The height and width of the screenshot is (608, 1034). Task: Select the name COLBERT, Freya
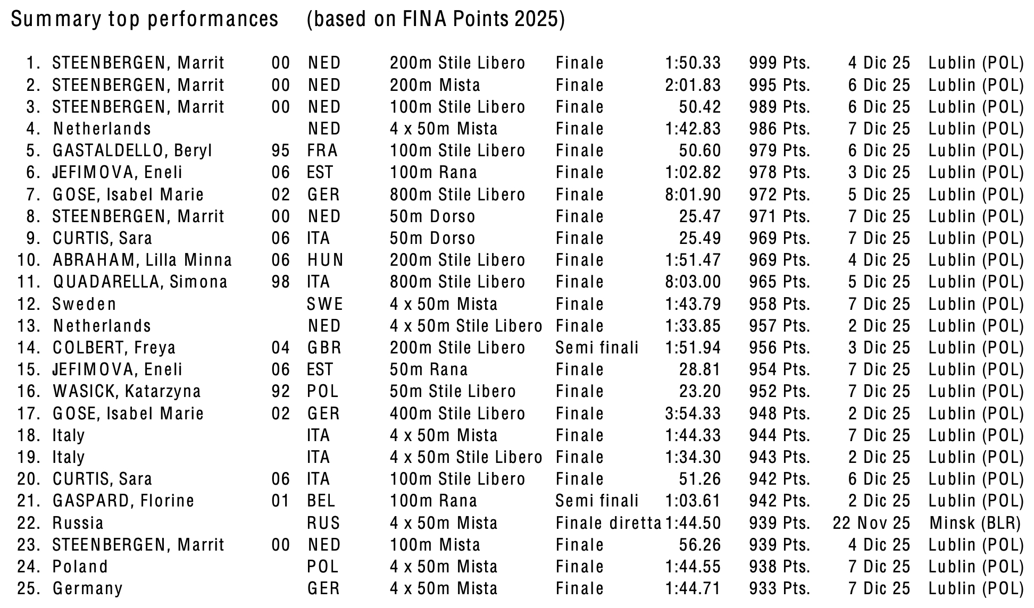(x=114, y=348)
